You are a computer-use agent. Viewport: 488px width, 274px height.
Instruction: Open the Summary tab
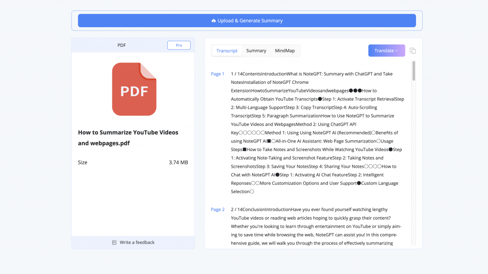[256, 51]
